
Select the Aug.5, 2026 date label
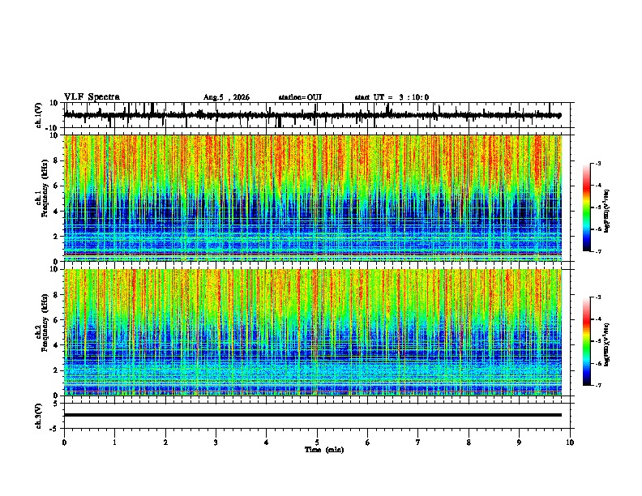[226, 97]
